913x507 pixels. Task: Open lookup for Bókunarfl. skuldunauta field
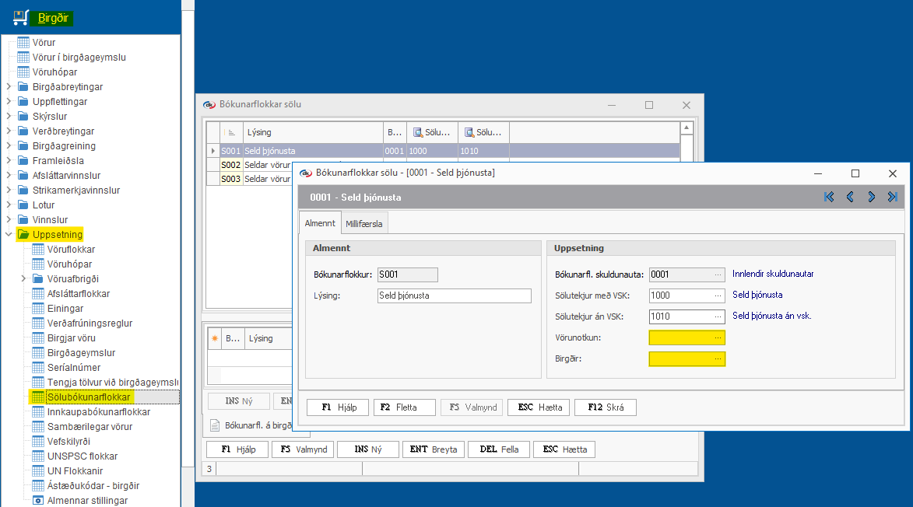[718, 274]
